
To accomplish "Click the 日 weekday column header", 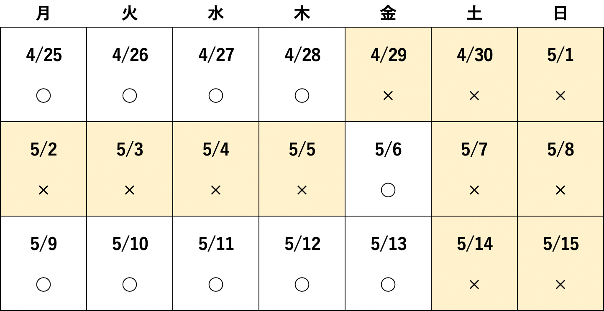I will pyautogui.click(x=560, y=14).
